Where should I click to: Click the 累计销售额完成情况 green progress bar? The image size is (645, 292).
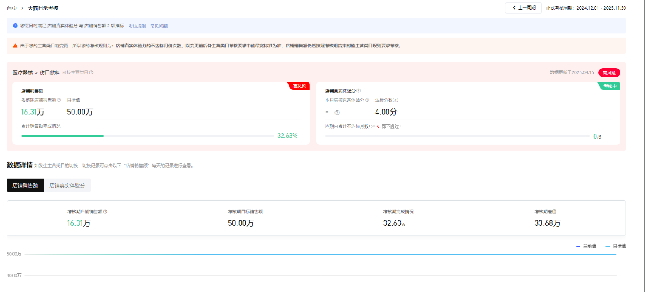coord(62,136)
